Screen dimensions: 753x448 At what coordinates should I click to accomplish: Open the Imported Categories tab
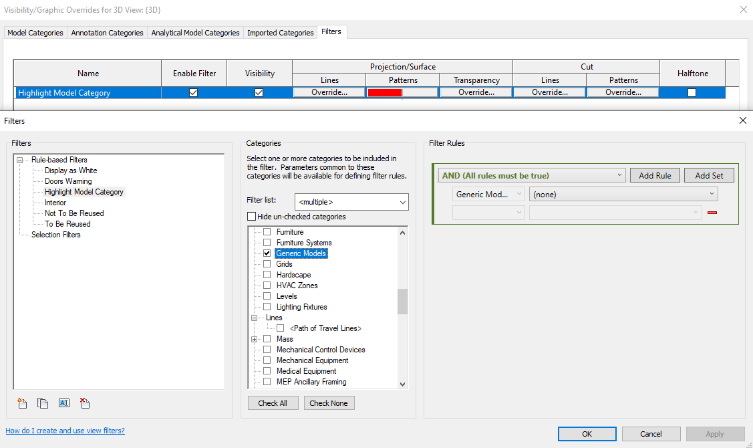(x=280, y=32)
